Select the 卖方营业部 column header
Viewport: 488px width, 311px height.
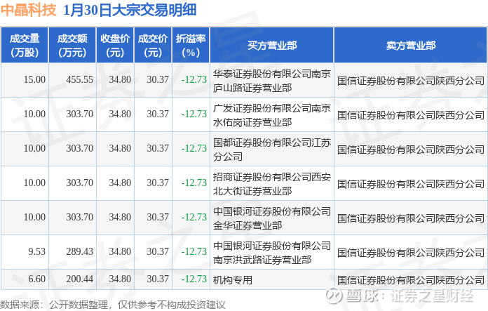(x=410, y=45)
